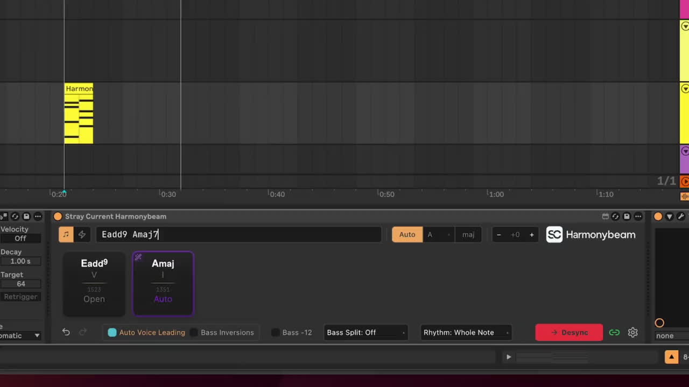
Task: Click Harmonybeam title bar window icon
Action: [x=606, y=217]
